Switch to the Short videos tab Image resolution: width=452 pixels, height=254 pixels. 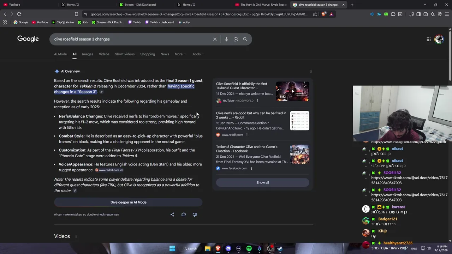125,54
